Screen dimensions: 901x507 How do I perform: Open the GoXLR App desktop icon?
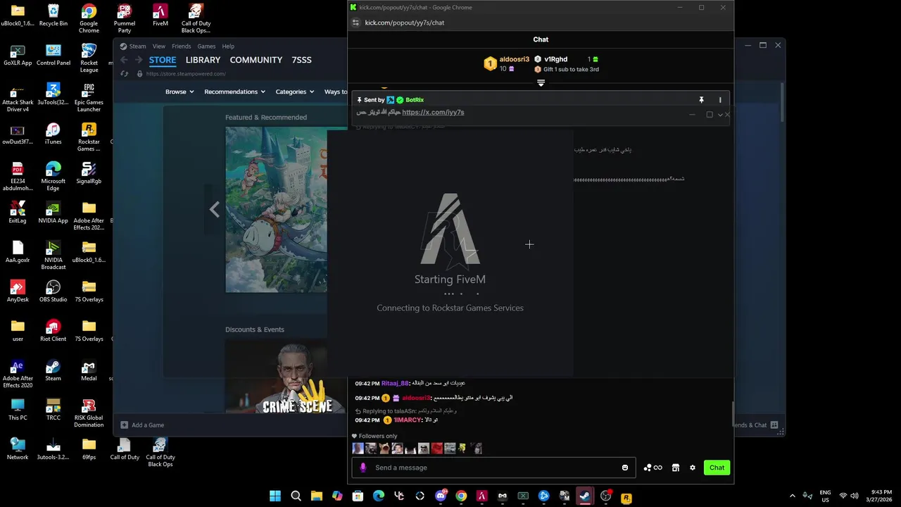18,54
